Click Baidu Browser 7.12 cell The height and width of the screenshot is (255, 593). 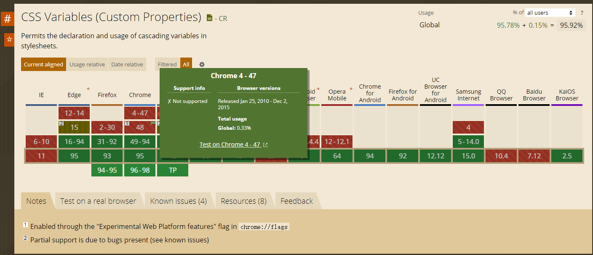click(534, 156)
